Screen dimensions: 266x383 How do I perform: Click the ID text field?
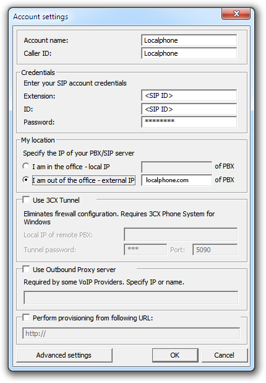tap(189, 109)
